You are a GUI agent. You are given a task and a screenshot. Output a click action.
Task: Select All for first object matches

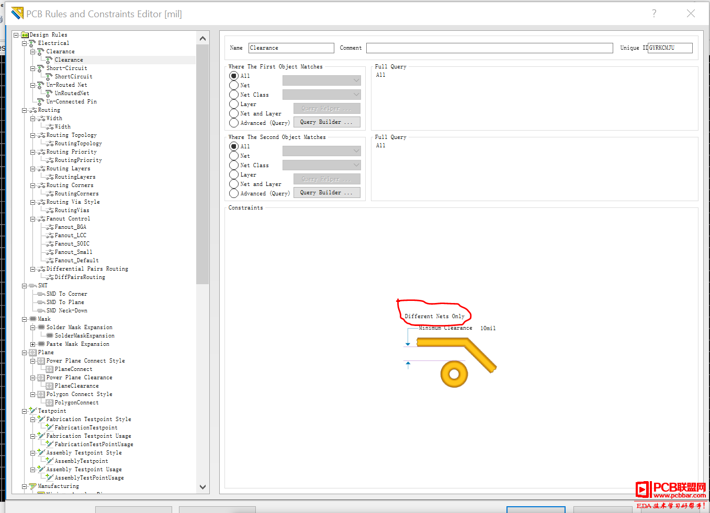coord(234,76)
